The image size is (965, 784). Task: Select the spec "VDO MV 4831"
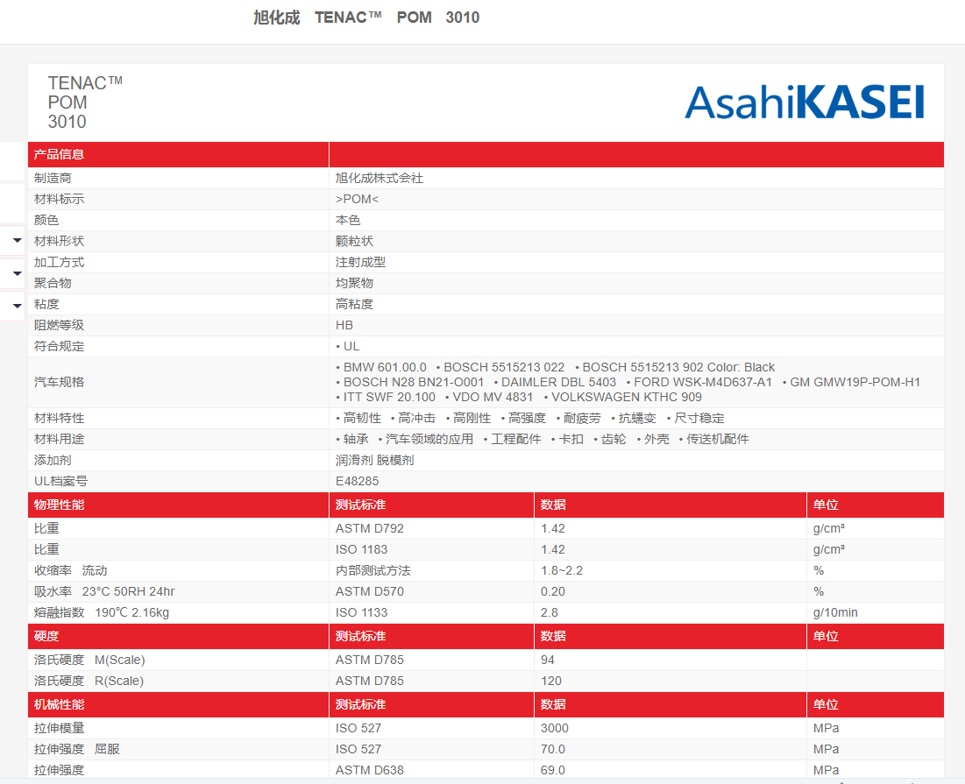point(493,397)
